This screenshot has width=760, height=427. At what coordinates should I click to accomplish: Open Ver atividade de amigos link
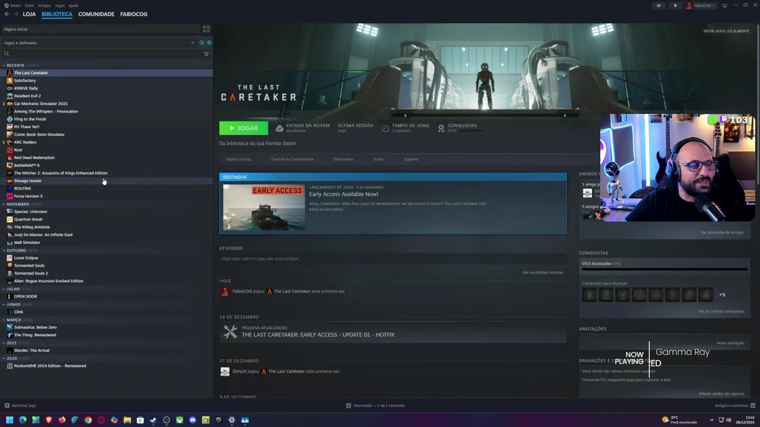pyautogui.click(x=722, y=232)
